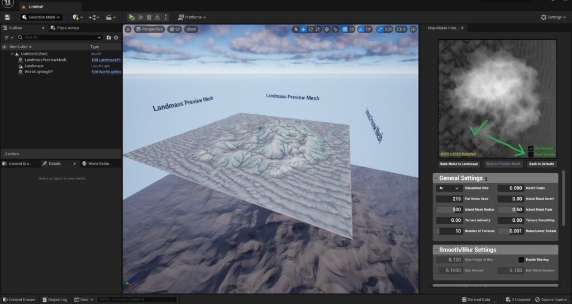Click the green Play button
Viewport: 572px width, 304px height.
click(132, 17)
